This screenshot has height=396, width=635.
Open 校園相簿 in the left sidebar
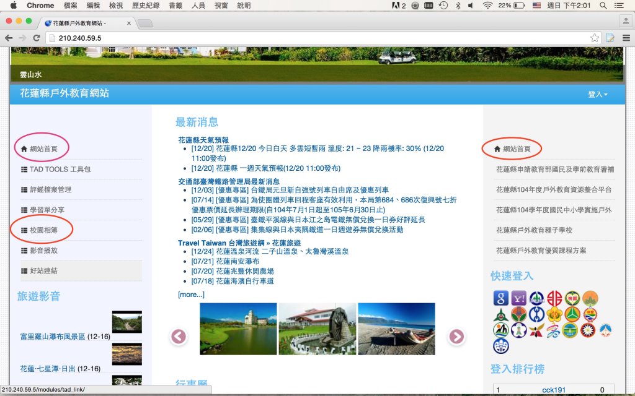[43, 230]
